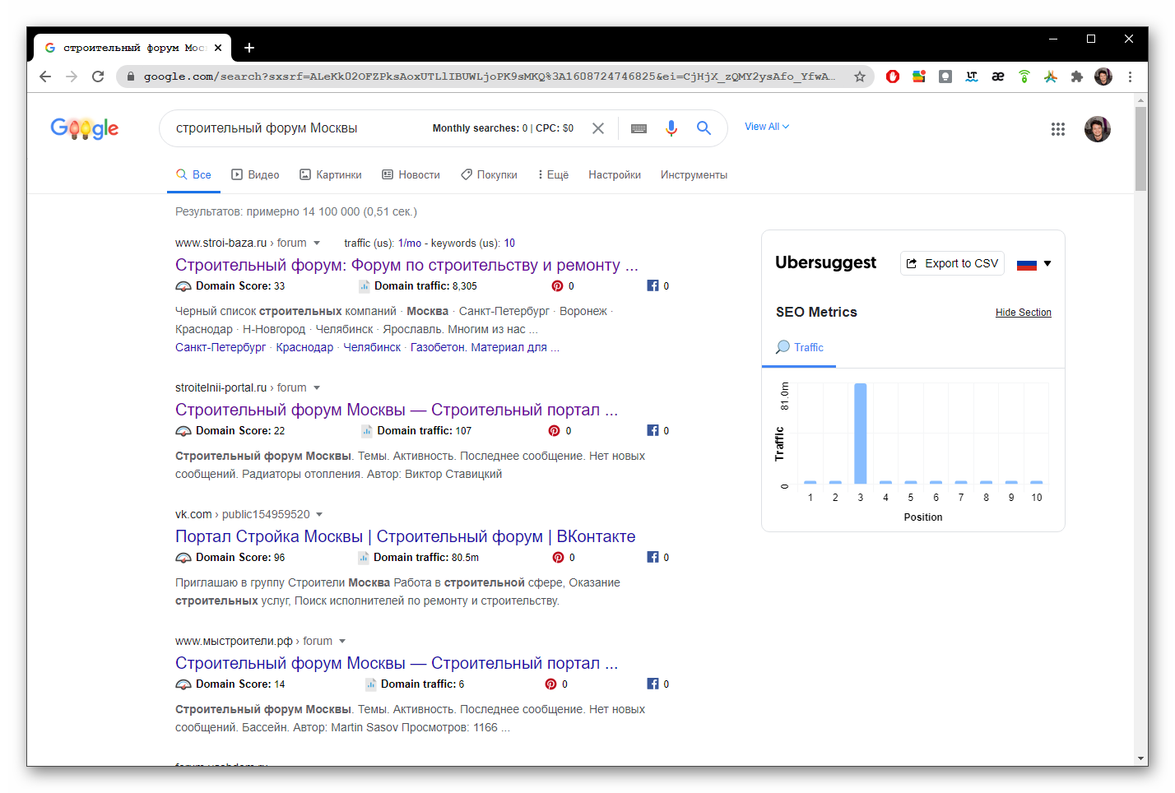Click 'Результатов: примерно 14 100 000' stats text

296,212
